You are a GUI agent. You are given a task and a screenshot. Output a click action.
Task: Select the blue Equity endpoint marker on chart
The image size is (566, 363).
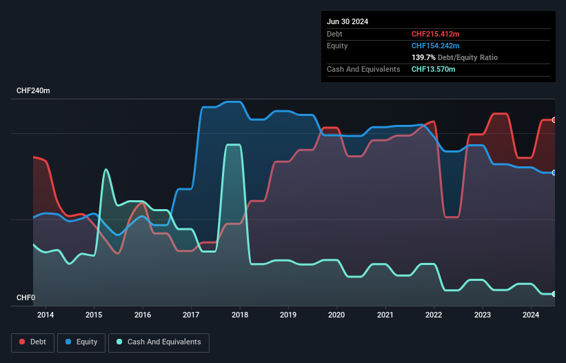(554, 173)
